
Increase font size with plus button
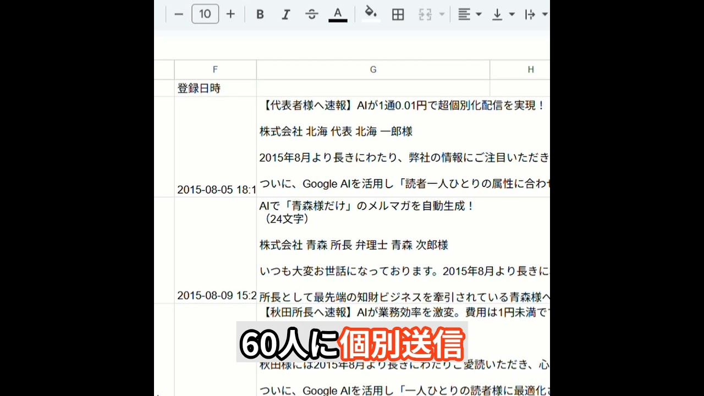coord(230,14)
